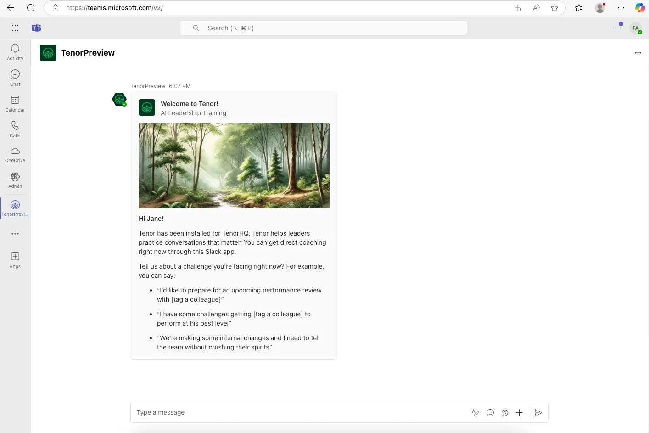Open TenorPreview header more options
649x433 pixels.
tap(638, 53)
